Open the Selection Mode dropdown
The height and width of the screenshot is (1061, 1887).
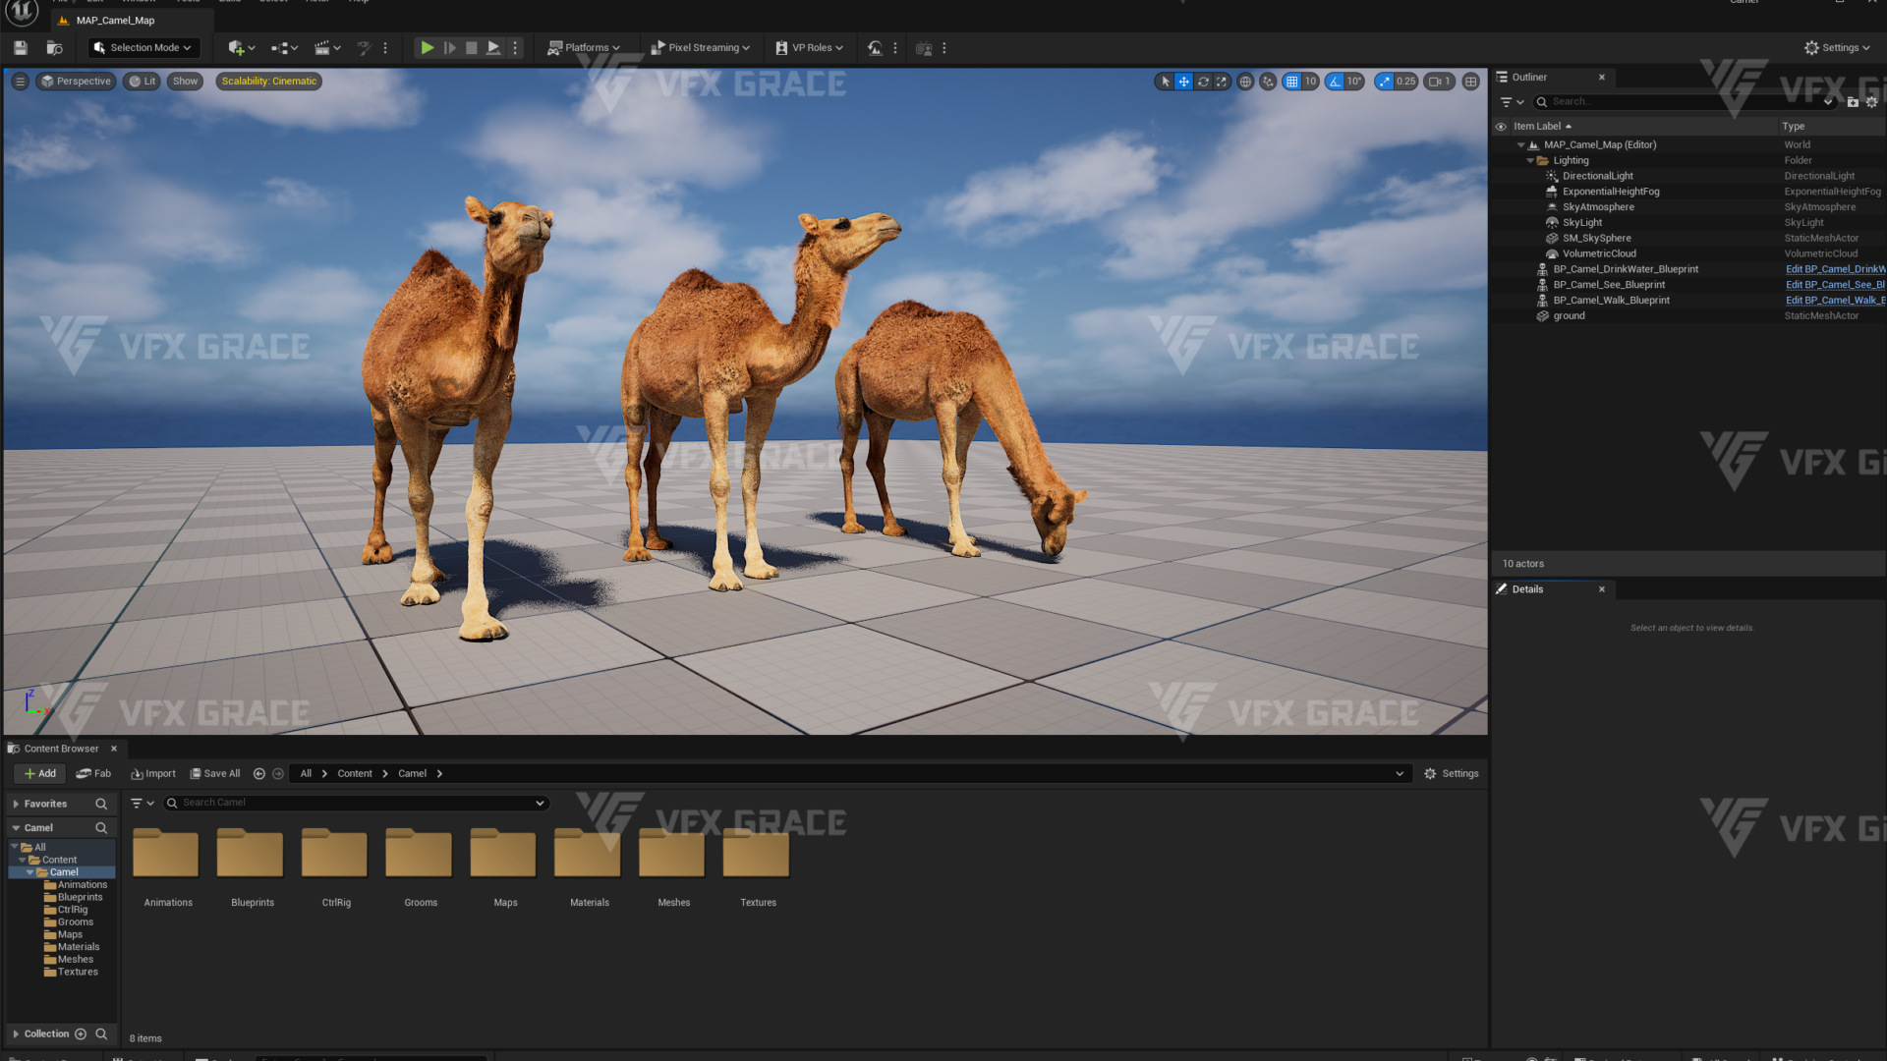(x=143, y=47)
